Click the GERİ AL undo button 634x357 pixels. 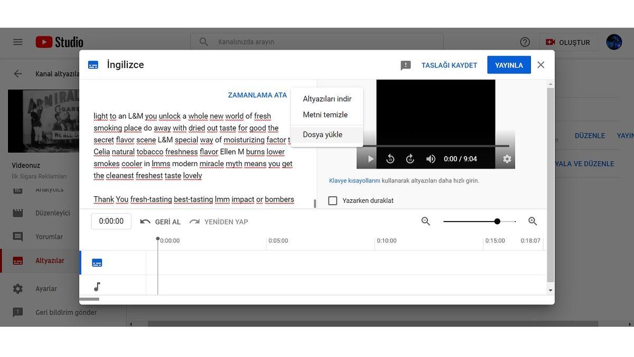[x=160, y=221]
